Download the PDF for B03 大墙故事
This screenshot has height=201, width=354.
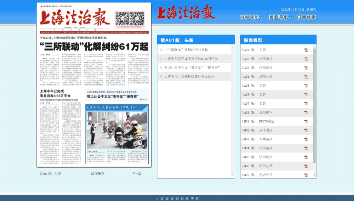point(306,139)
